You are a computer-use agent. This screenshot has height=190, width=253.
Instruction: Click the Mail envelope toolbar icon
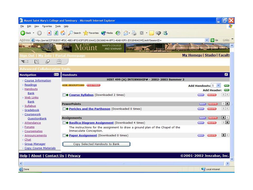[126, 33]
